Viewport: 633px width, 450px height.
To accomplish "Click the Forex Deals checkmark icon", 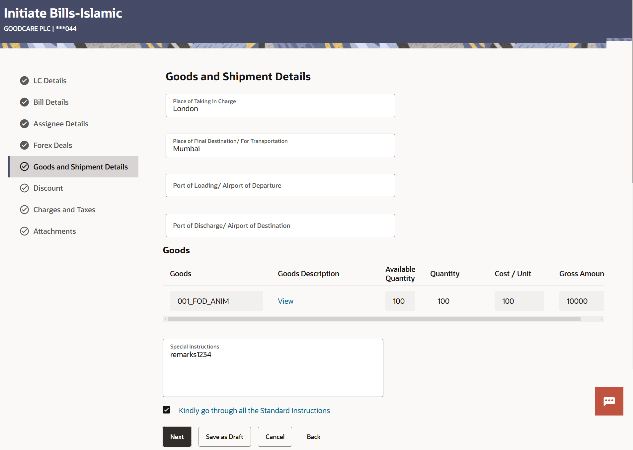I will point(24,145).
